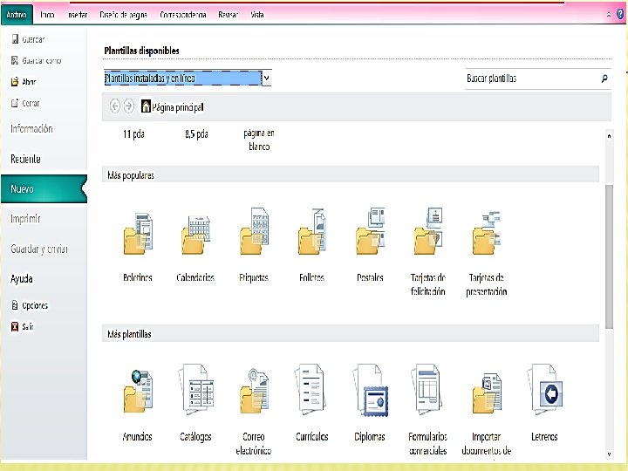The height and width of the screenshot is (471, 628).
Task: Open the Letreros template category
Action: (544, 388)
